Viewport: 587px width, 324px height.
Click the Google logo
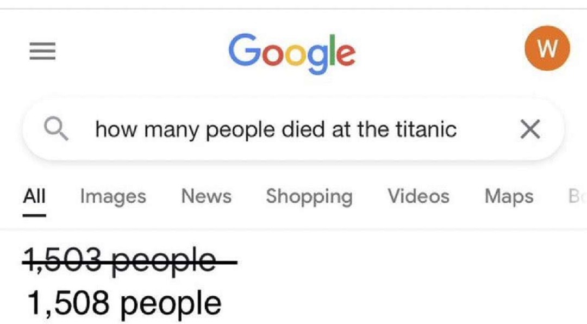(x=292, y=52)
